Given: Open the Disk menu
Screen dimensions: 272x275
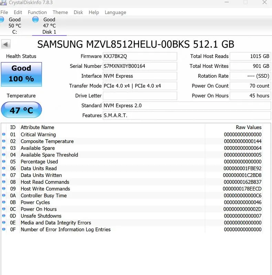Looking at the screenshot, I should tap(78, 12).
